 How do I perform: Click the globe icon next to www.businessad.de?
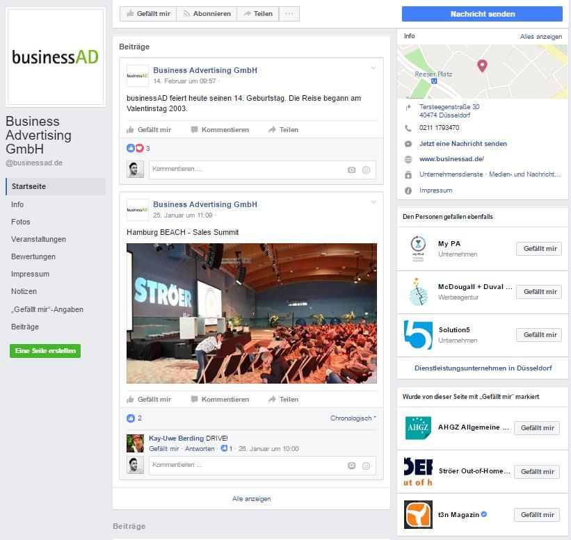tap(408, 159)
